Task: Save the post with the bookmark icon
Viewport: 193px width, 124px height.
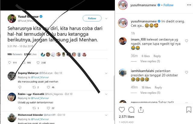Action: (x=188, y=110)
